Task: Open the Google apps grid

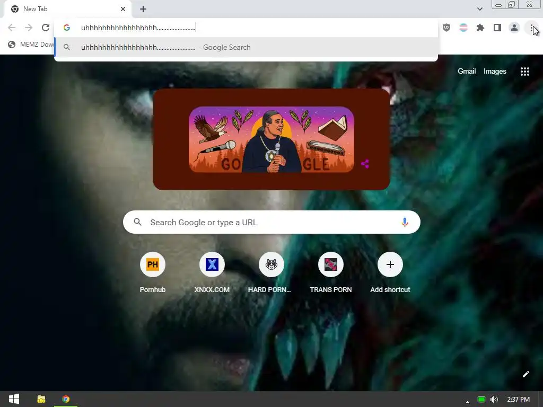Action: pyautogui.click(x=524, y=72)
